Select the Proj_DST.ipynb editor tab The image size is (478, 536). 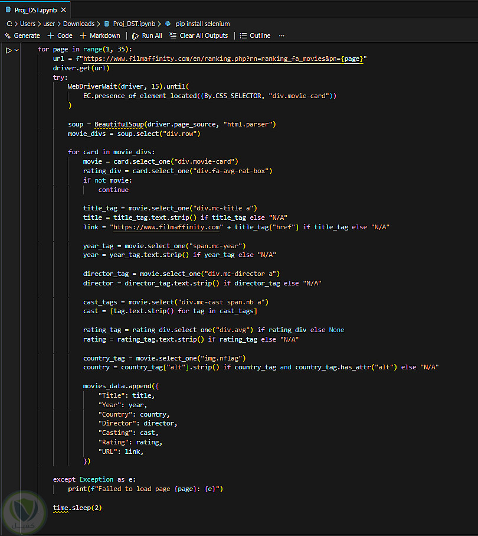click(35, 10)
